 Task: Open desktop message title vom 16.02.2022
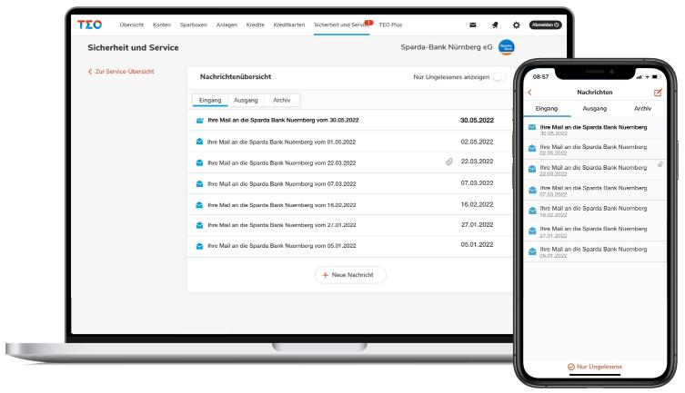282,205
